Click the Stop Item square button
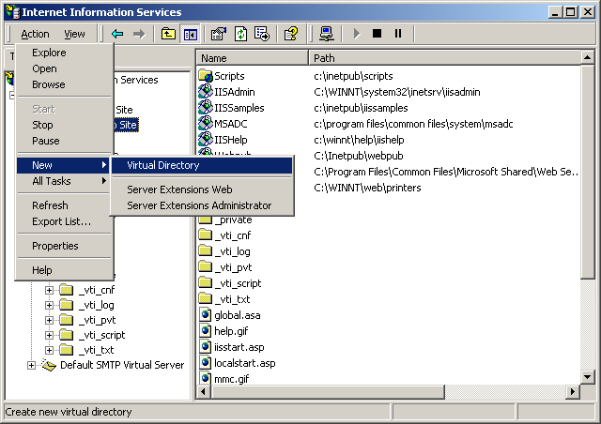This screenshot has height=424, width=601. [378, 34]
